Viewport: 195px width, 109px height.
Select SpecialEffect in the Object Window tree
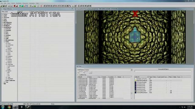click(x=7, y=24)
